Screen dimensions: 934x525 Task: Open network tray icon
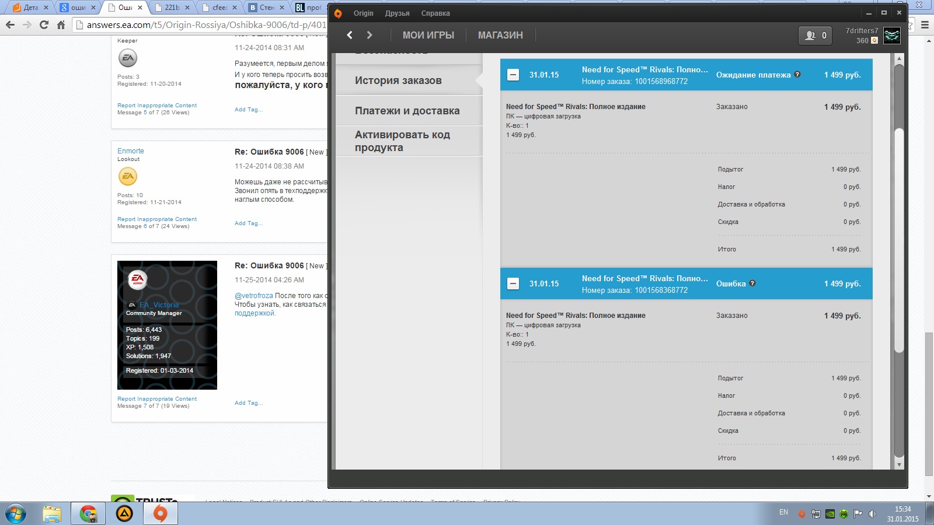[815, 514]
